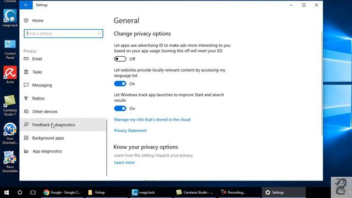Switch to Google Chrome taskbar button

62,193
